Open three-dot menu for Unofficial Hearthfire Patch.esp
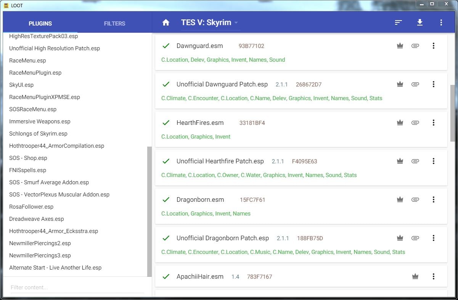This screenshot has width=458, height=300. click(x=434, y=161)
